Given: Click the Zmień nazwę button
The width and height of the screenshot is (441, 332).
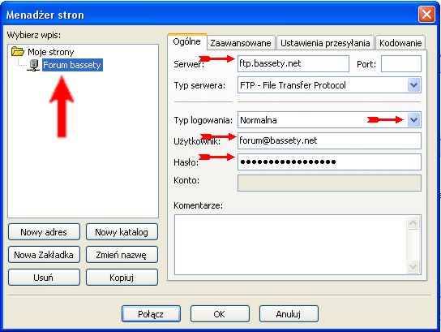Looking at the screenshot, I should click(122, 255).
